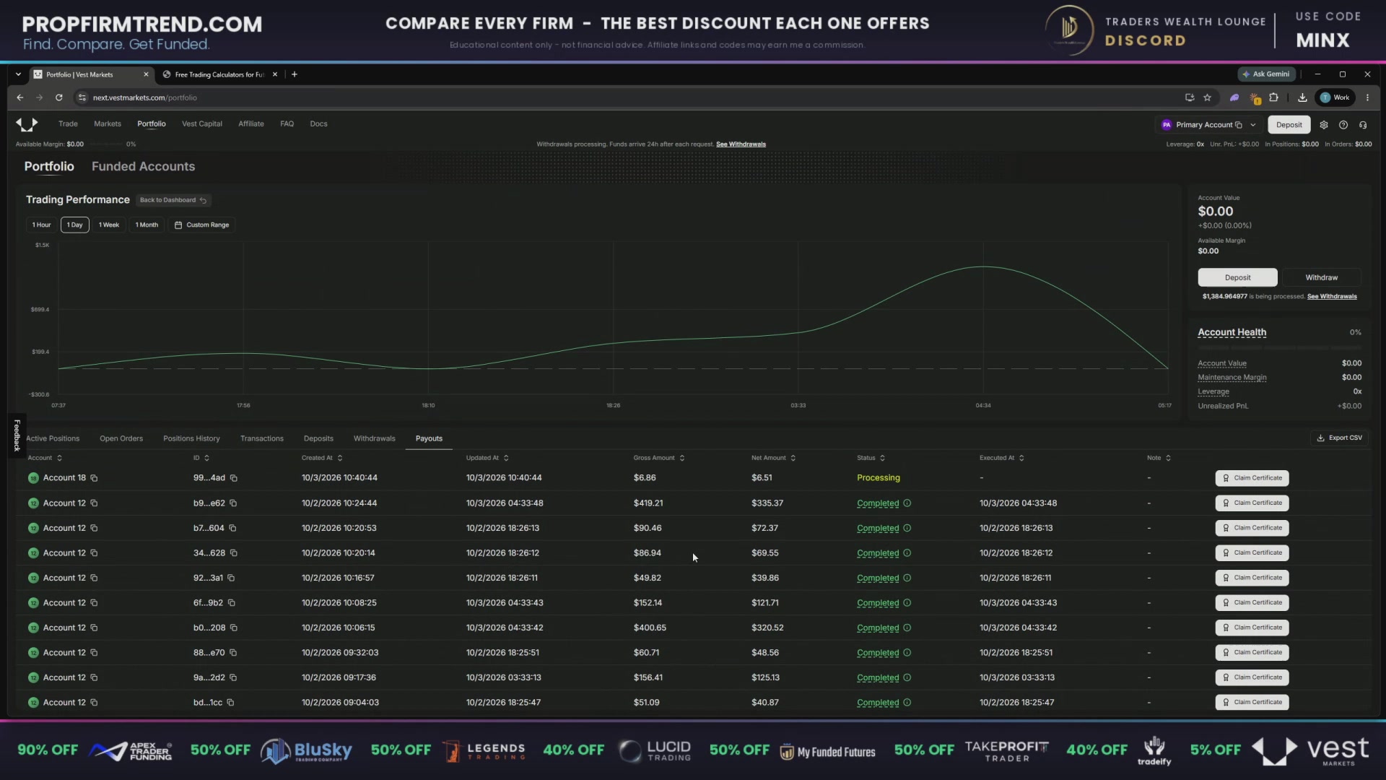
Task: Open the help question mark icon
Action: 1343,125
